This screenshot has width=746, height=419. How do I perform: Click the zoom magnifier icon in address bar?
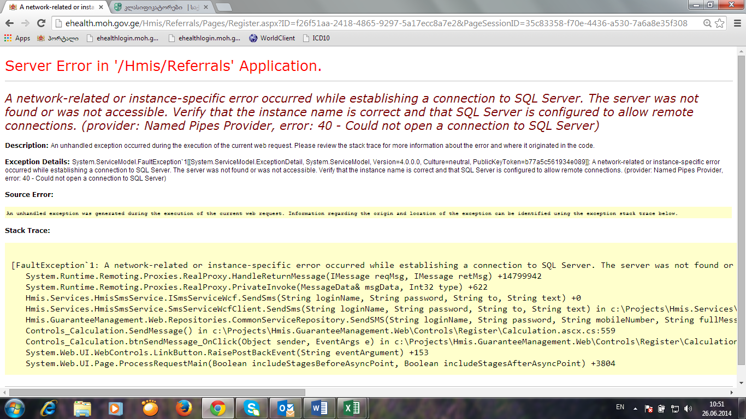pos(707,23)
